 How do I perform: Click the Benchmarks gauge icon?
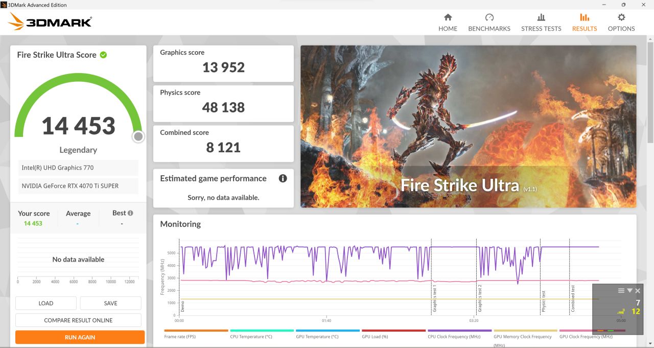[x=489, y=17]
